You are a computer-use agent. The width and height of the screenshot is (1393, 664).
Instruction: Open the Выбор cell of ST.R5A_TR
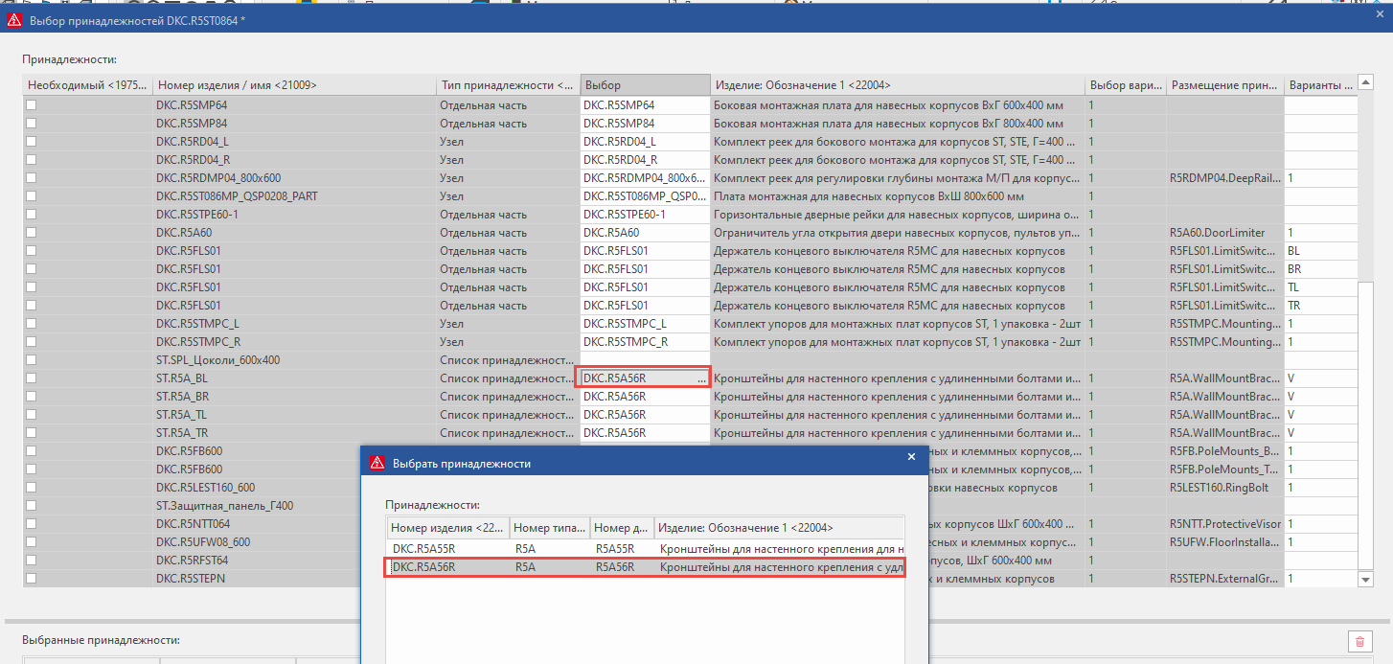coord(645,433)
